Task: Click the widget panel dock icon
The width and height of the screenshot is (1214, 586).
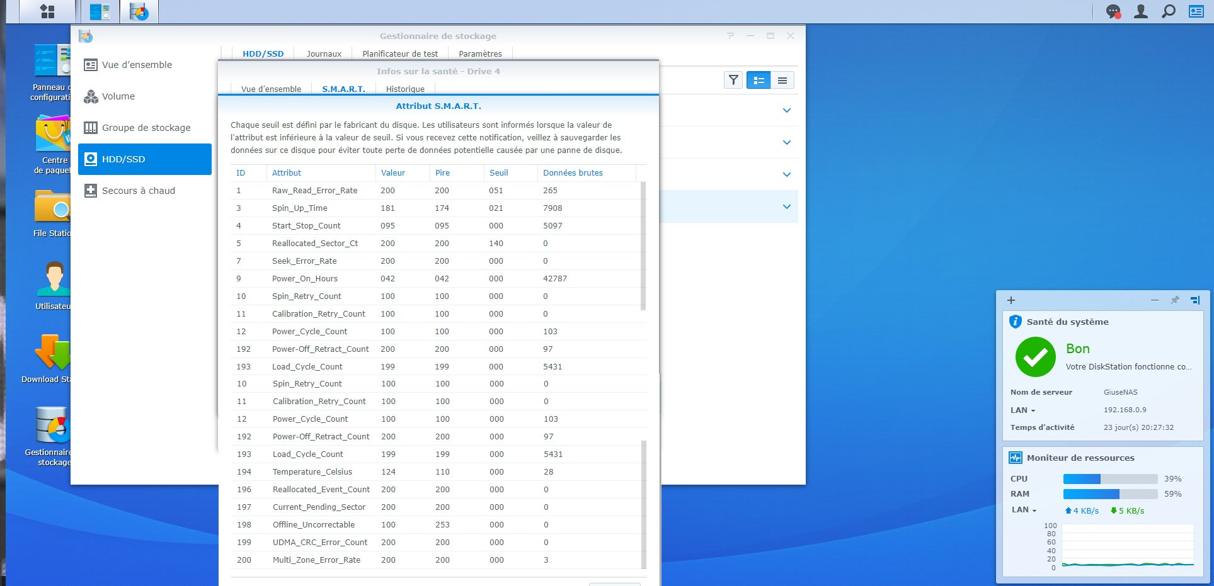Action: [x=1195, y=300]
